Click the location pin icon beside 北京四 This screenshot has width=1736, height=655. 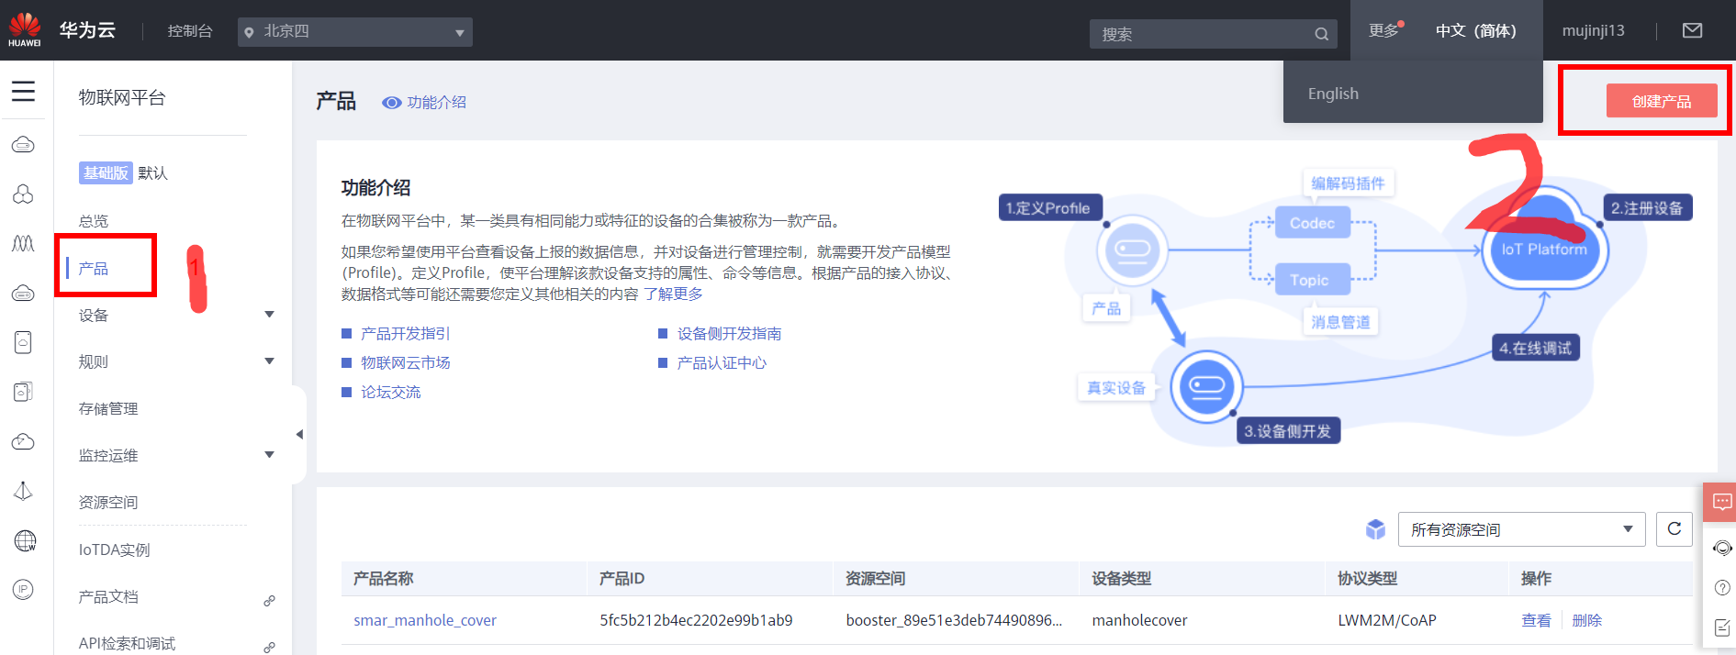tap(249, 32)
